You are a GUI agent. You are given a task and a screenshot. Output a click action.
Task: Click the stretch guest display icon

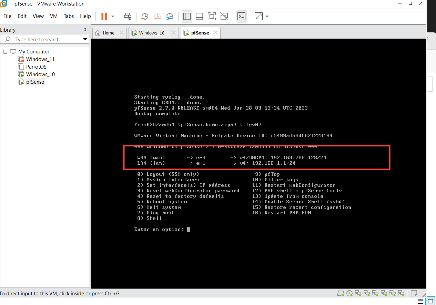[258, 16]
